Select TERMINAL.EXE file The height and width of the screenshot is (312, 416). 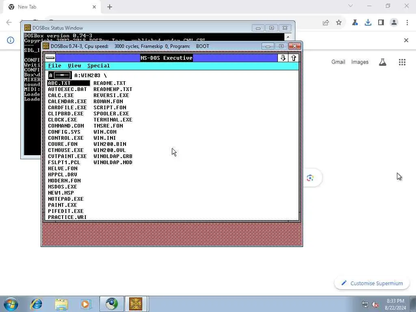click(113, 120)
